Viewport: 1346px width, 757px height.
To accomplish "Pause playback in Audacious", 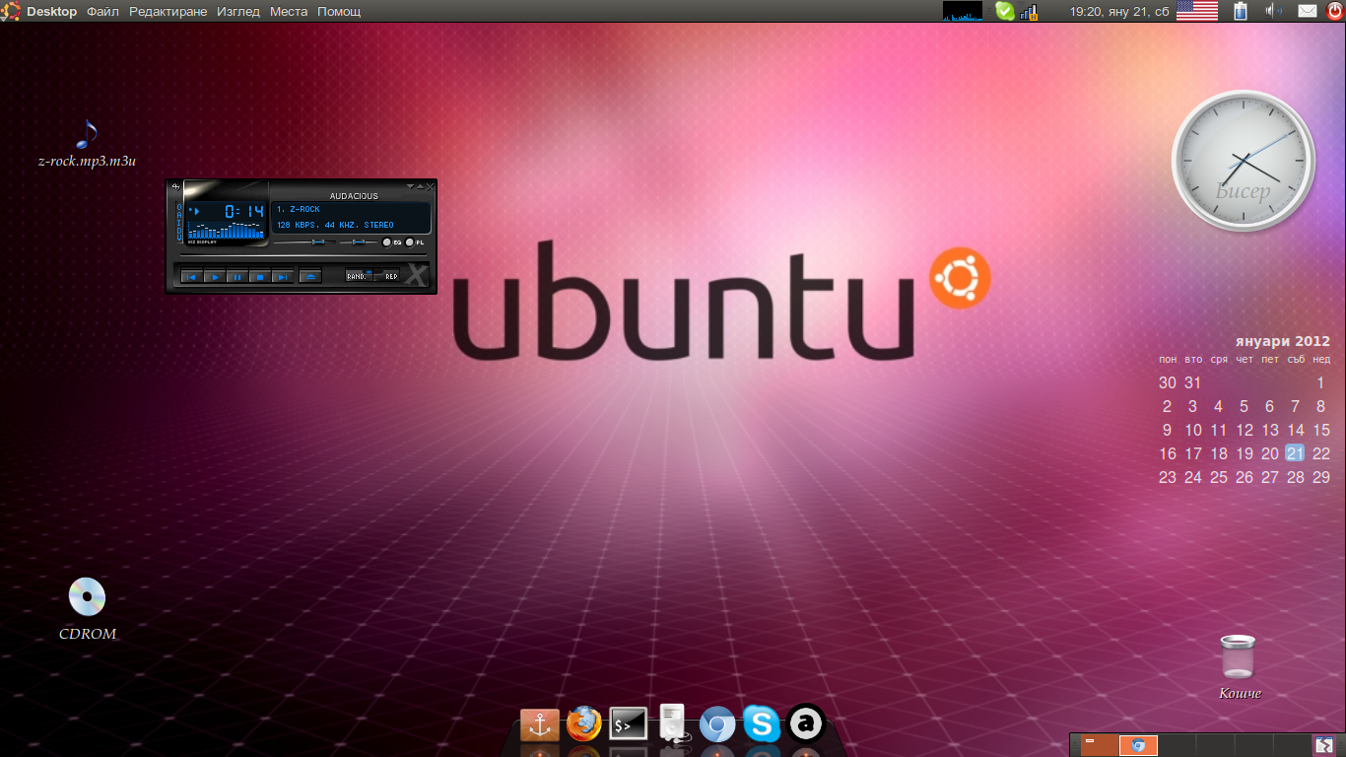I will pos(237,277).
